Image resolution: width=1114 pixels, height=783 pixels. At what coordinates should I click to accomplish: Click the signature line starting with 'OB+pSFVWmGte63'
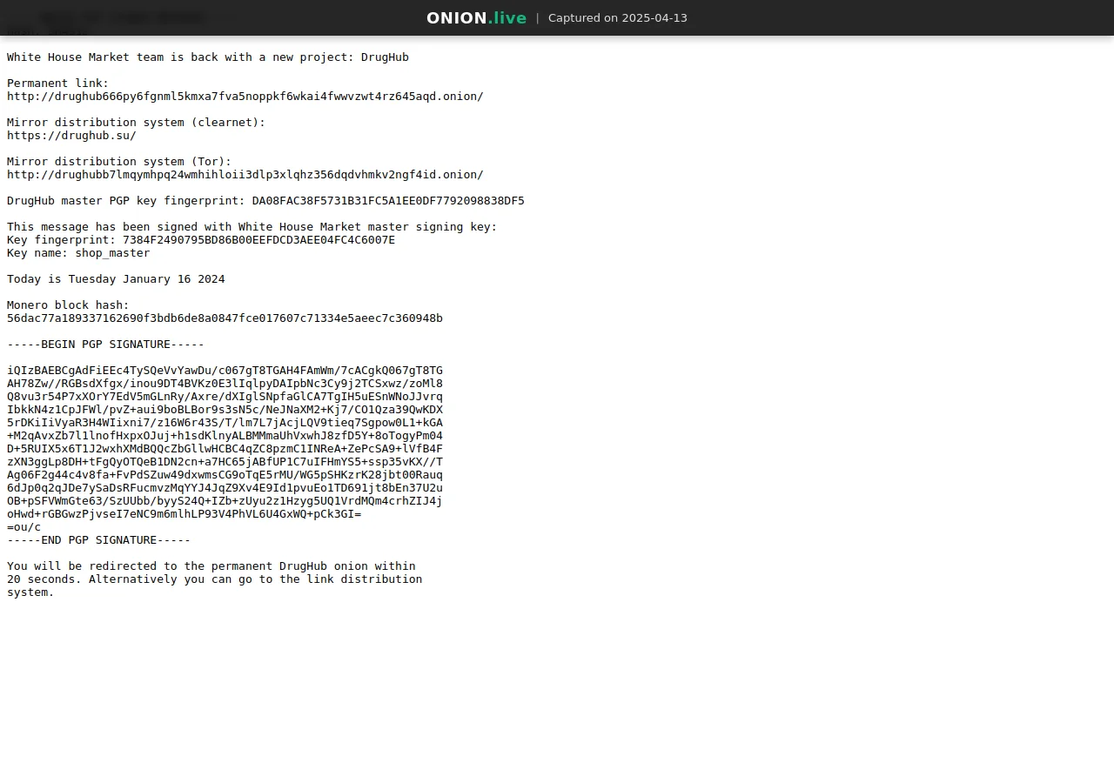tap(225, 501)
